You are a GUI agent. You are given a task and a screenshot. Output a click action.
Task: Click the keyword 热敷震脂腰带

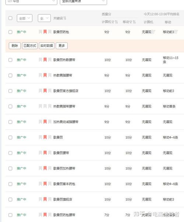pyautogui.click(x=63, y=75)
